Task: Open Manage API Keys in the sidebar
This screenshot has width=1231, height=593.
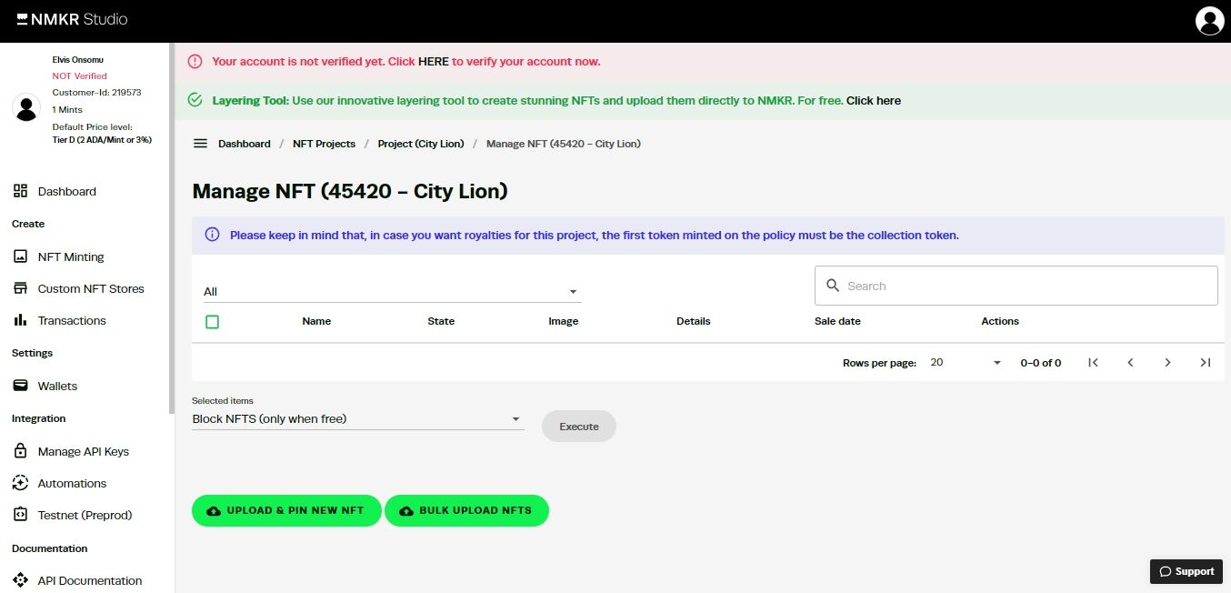Action: pos(84,451)
